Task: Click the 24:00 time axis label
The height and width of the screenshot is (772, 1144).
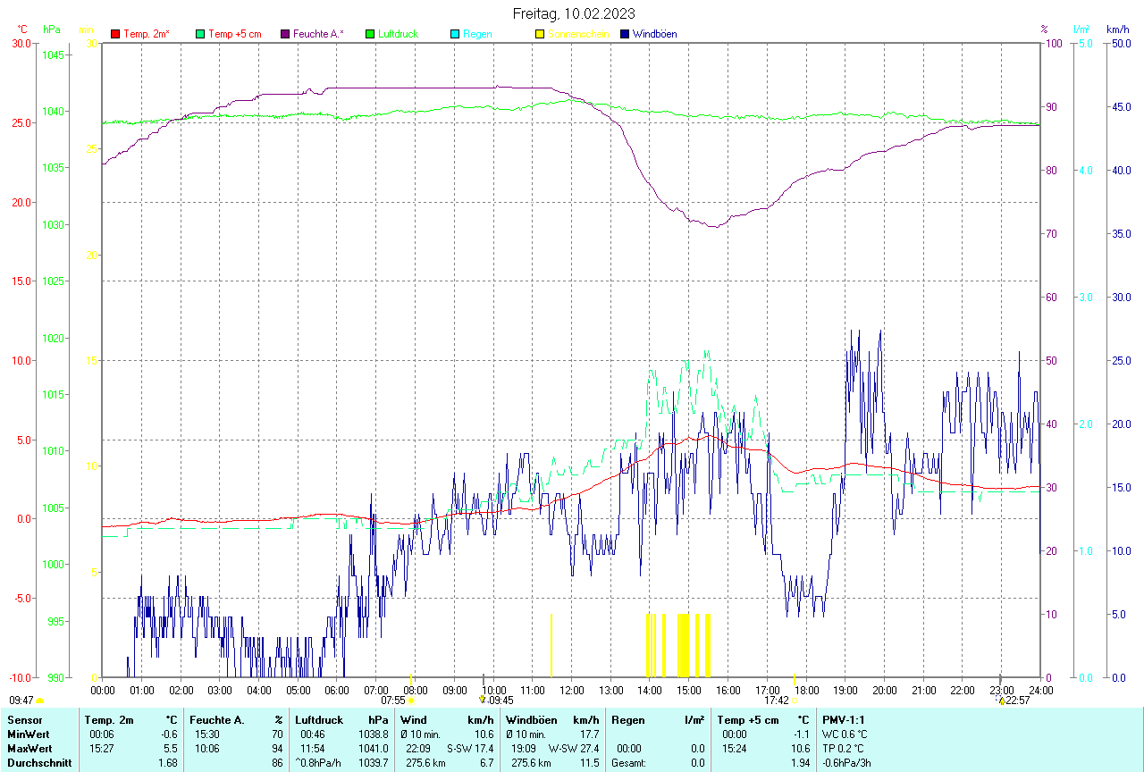Action: pos(1041,690)
